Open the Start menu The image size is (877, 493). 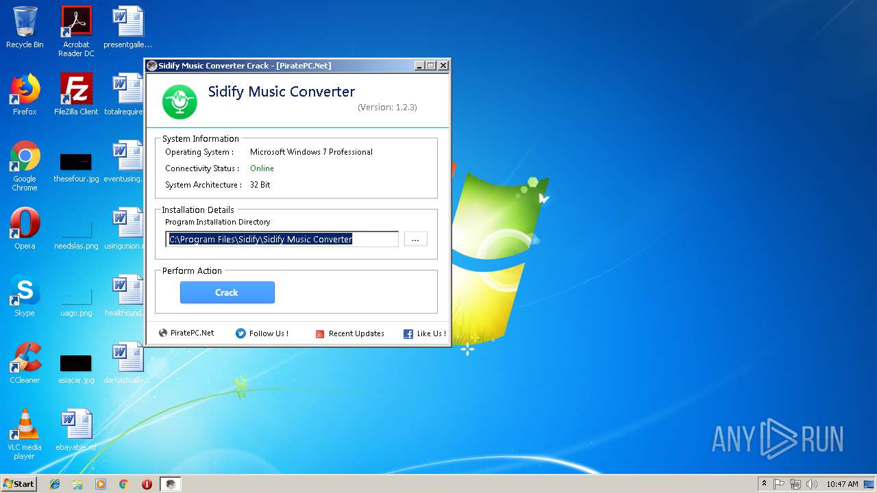coord(19,484)
